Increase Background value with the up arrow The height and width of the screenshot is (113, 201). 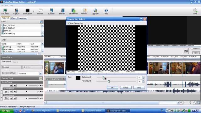tap(144, 77)
